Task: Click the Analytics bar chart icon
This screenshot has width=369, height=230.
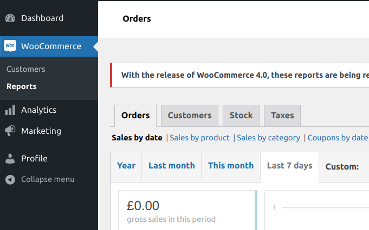Action: pyautogui.click(x=10, y=110)
